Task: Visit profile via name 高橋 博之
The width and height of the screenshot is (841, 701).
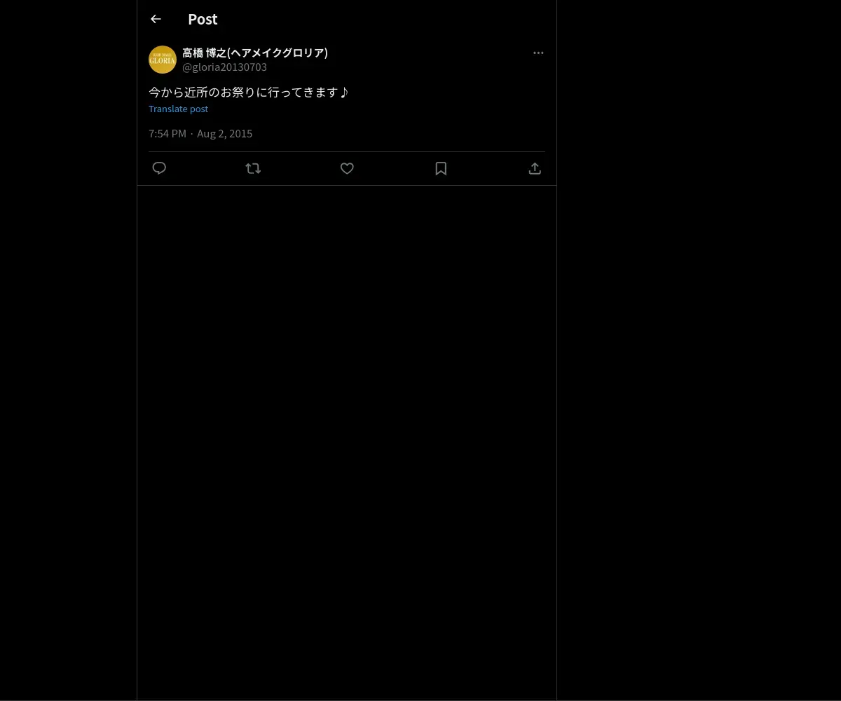Action: pos(203,53)
